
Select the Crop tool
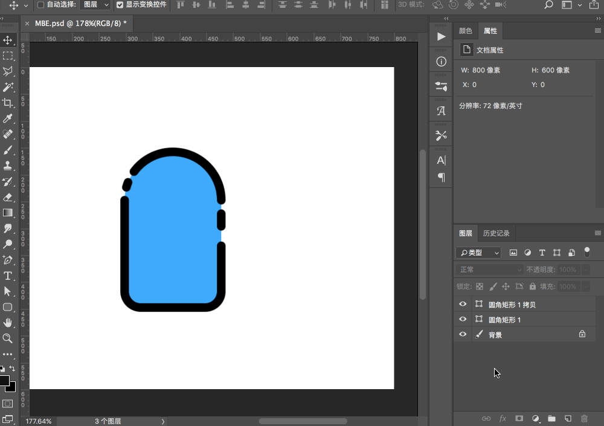point(8,103)
